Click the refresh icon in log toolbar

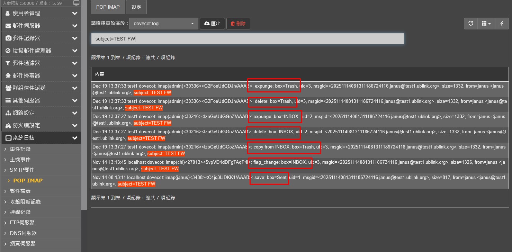pos(470,24)
